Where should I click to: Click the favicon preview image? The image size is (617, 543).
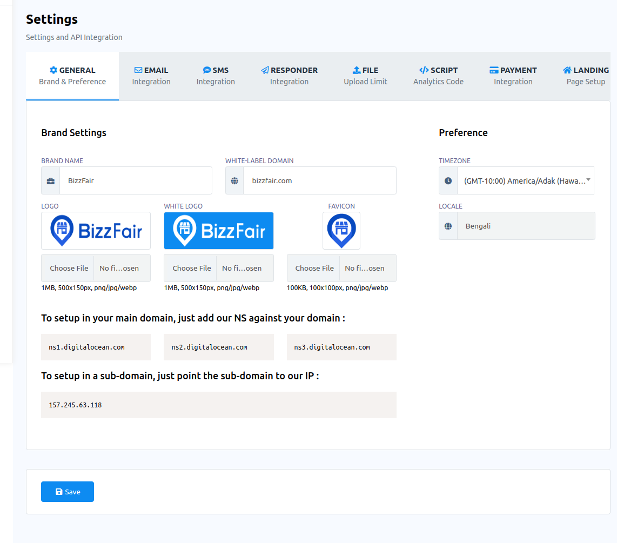pos(341,231)
